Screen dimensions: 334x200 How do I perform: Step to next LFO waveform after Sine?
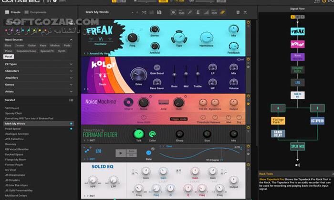(163, 146)
